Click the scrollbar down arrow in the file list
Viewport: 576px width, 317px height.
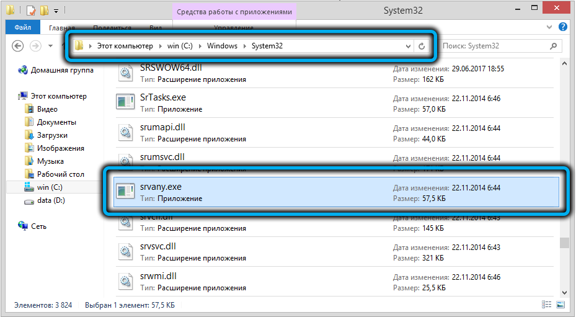[x=564, y=292]
